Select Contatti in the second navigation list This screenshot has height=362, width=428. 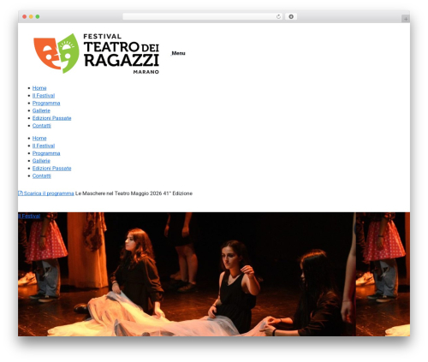coord(42,176)
